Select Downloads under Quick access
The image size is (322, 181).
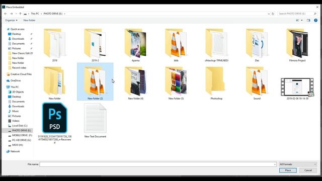point(18,39)
